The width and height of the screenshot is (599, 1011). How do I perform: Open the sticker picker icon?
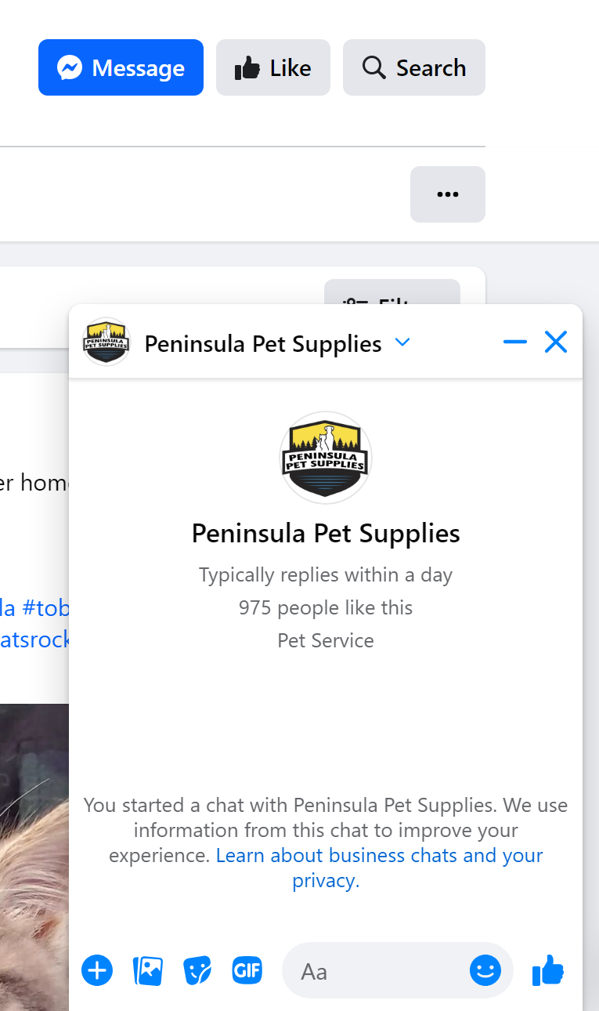(197, 970)
